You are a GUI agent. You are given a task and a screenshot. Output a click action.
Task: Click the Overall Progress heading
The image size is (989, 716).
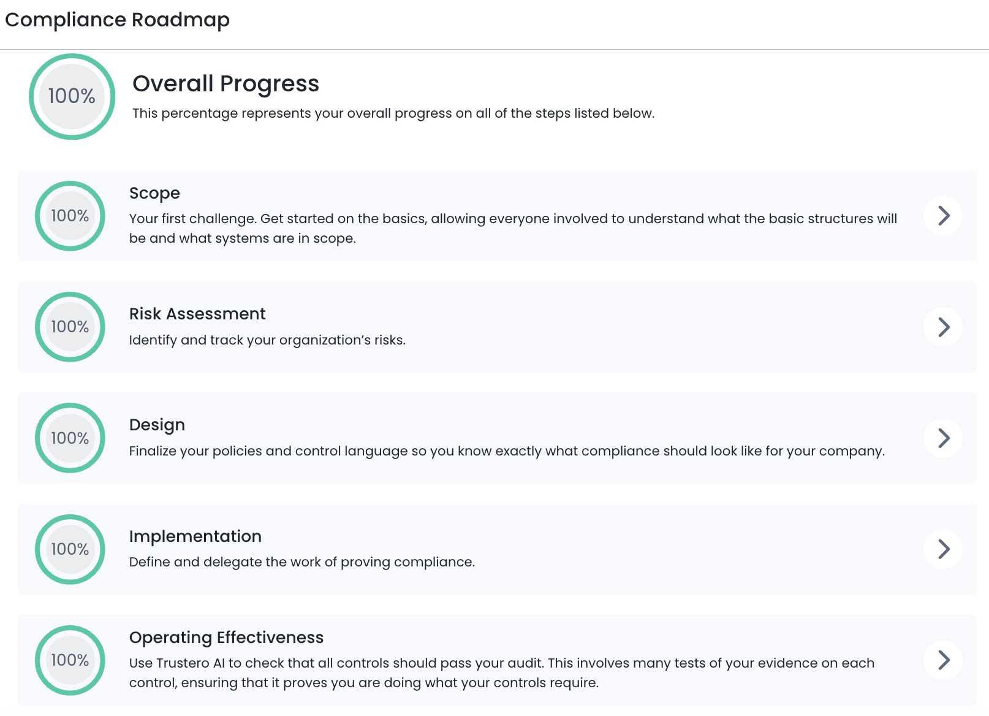tap(225, 83)
